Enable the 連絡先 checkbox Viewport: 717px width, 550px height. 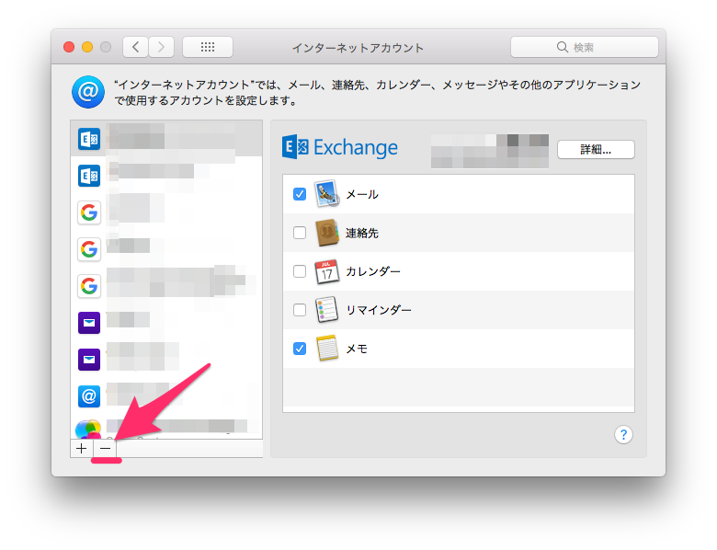(x=300, y=233)
